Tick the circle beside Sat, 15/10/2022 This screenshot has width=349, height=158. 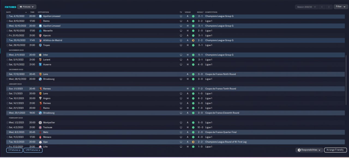click(x=7, y=31)
